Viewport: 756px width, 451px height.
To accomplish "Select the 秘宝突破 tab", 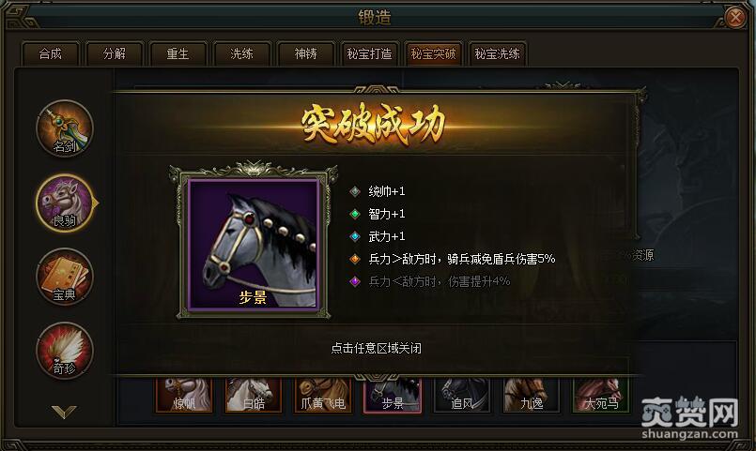I will 434,53.
